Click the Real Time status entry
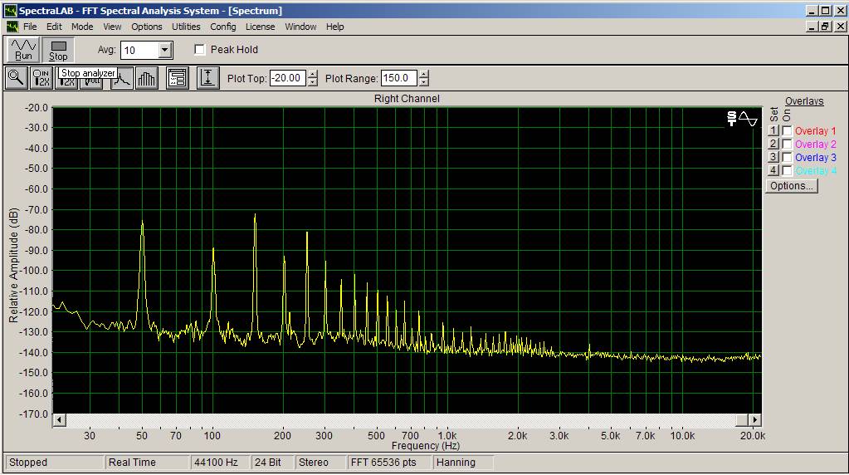 pos(147,463)
